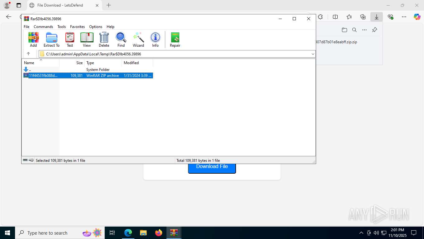Sort by Size column header
The image size is (424, 239).
point(72,63)
